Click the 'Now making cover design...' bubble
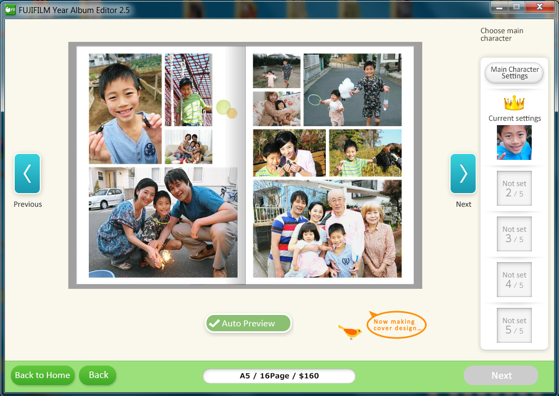 (397, 325)
